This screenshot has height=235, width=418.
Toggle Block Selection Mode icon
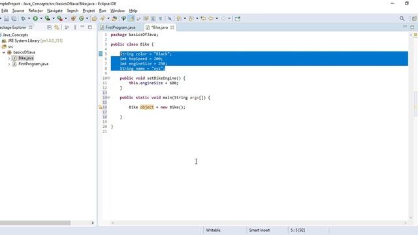(153, 18)
